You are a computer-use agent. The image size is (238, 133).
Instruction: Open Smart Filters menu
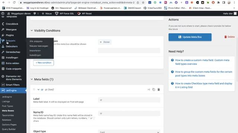click(12, 85)
